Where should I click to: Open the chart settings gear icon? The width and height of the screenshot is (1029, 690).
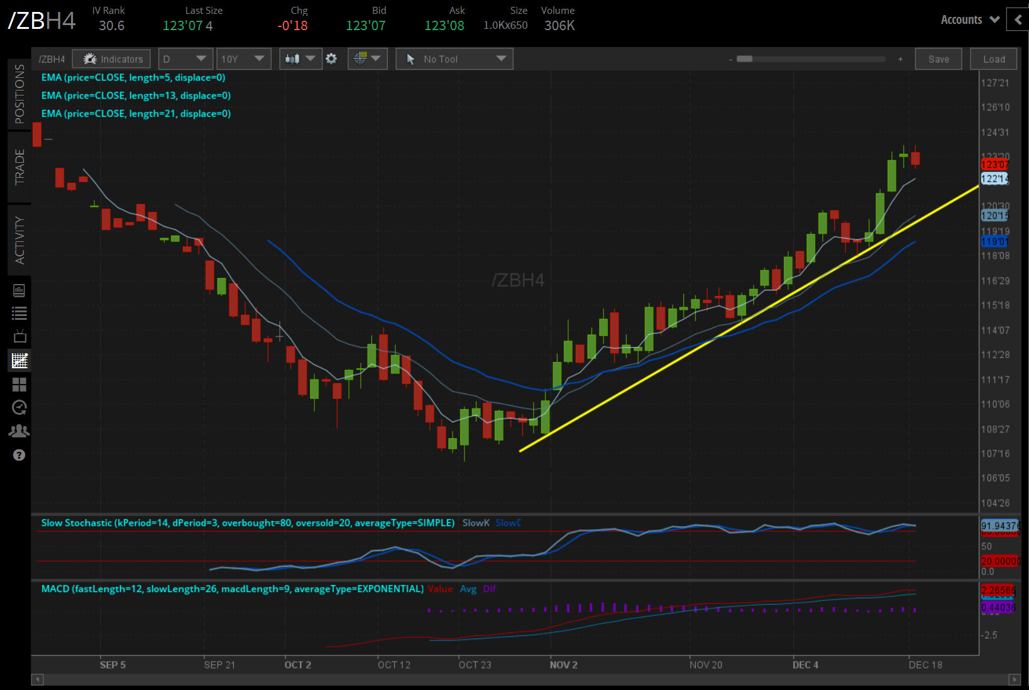pos(331,58)
